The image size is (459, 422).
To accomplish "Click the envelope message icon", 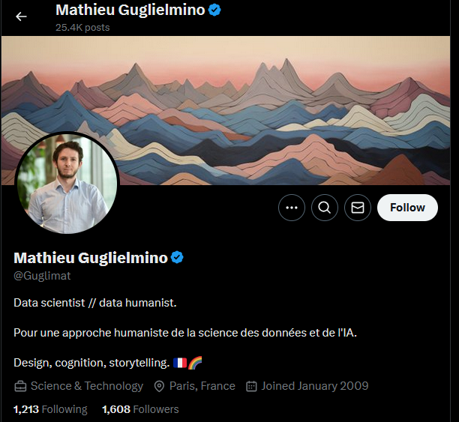I will point(358,208).
